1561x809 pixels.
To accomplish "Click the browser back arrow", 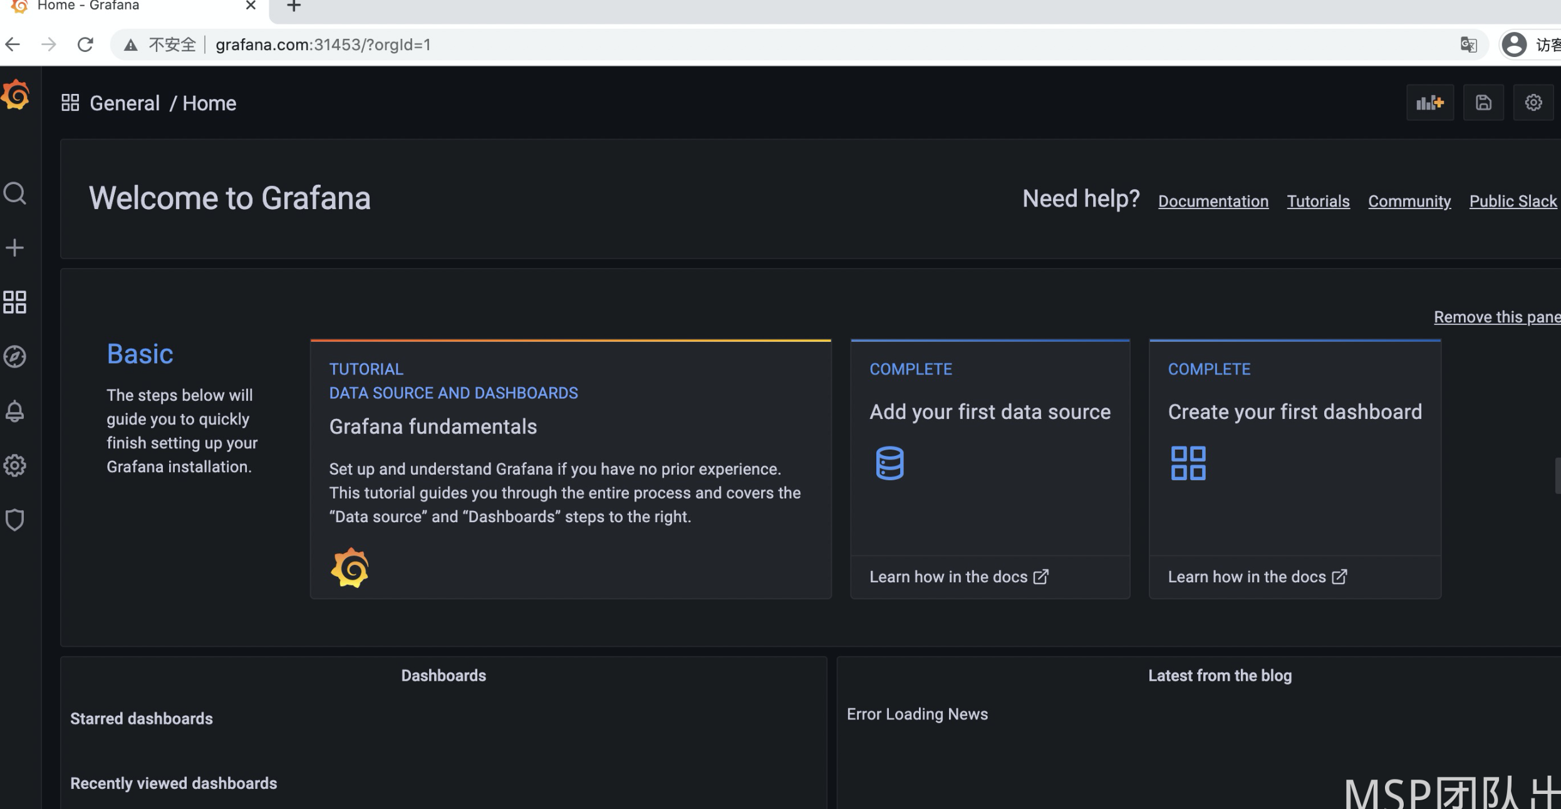I will pyautogui.click(x=13, y=44).
